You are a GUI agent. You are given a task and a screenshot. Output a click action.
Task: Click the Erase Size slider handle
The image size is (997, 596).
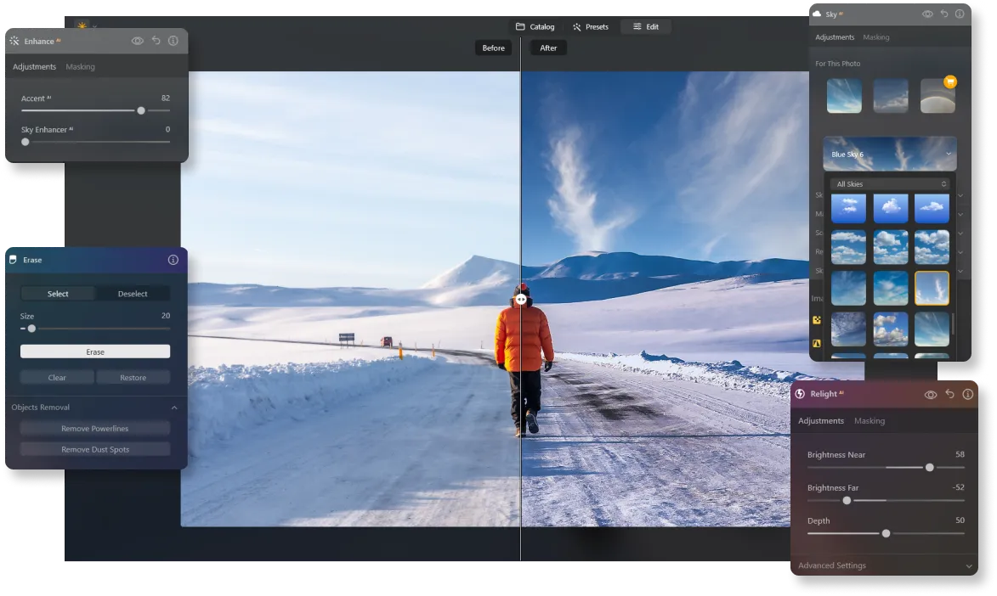[31, 329]
